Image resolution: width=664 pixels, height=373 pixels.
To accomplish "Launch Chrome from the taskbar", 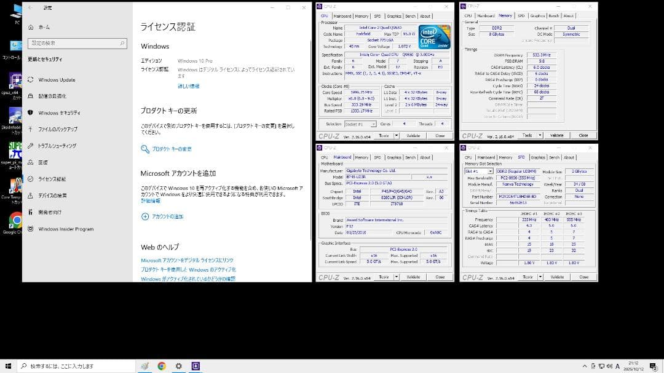I will [161, 366].
